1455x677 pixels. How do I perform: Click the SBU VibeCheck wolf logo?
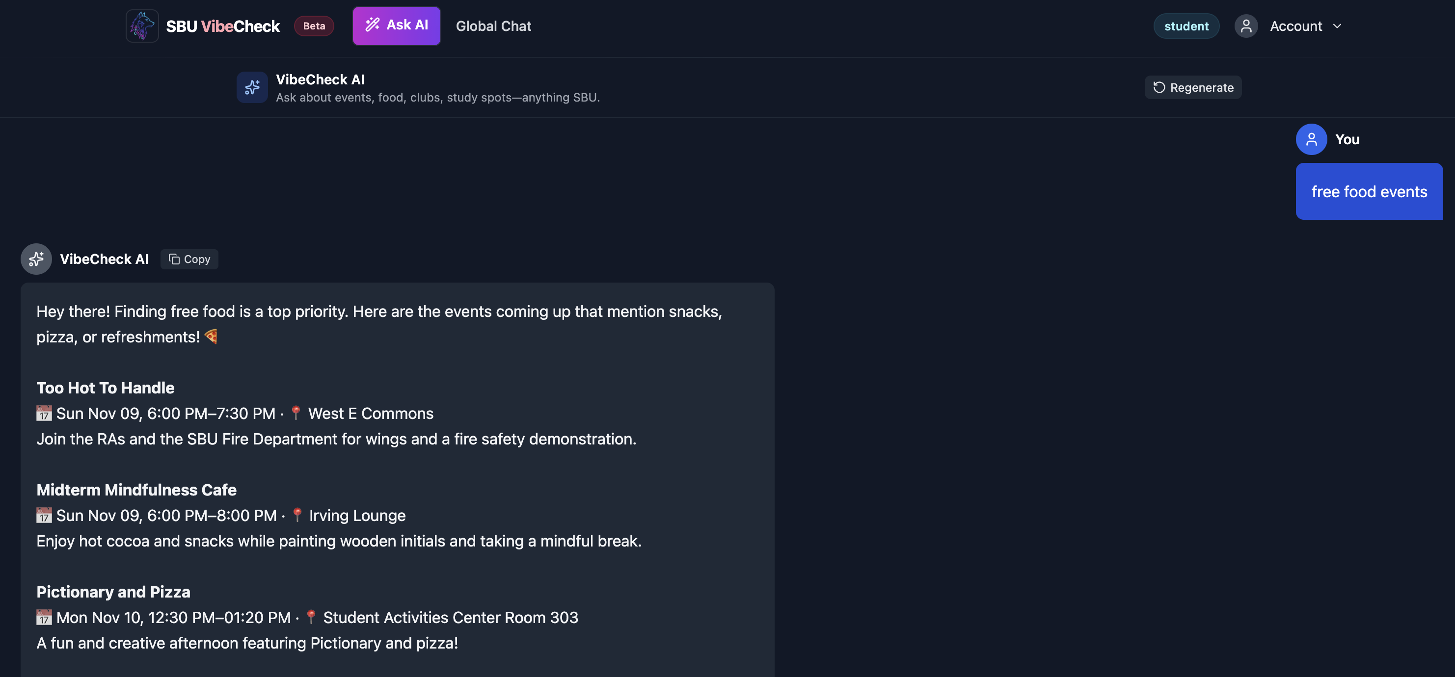click(142, 26)
